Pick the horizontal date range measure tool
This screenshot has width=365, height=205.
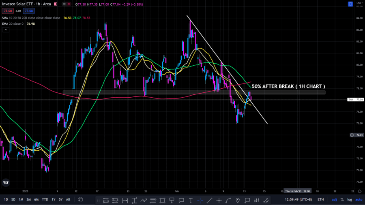tap(125, 201)
